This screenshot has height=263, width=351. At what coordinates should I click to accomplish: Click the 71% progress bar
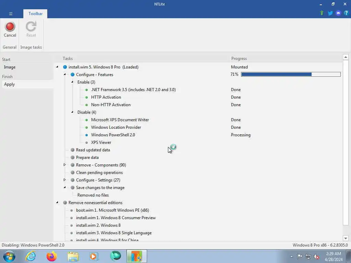coord(291,74)
